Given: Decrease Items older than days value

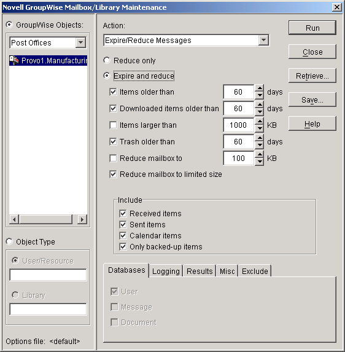Looking at the screenshot, I should pyautogui.click(x=259, y=95).
